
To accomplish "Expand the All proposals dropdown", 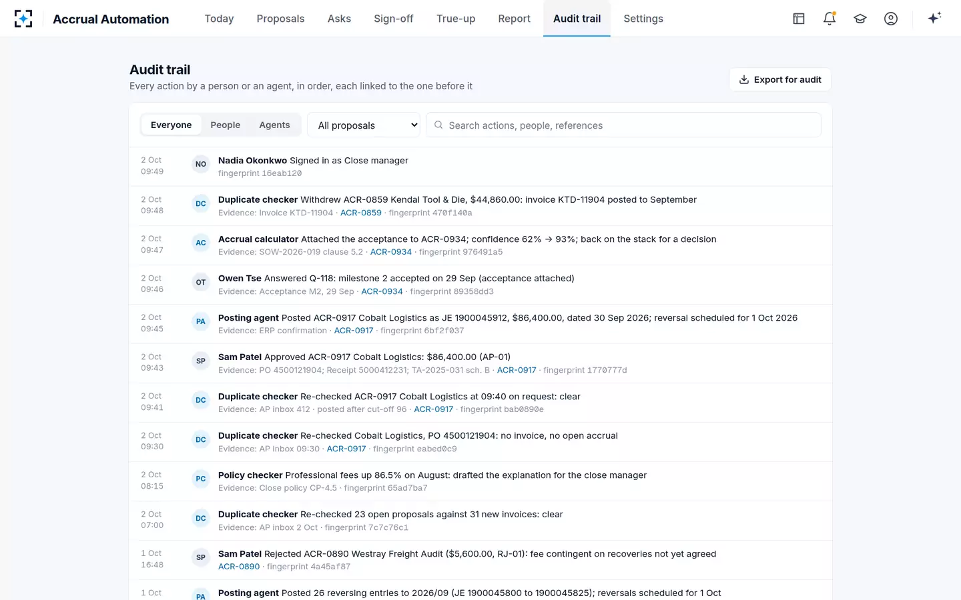I will [x=364, y=125].
